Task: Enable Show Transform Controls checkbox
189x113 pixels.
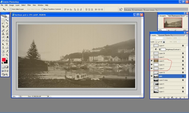Action: (43, 9)
